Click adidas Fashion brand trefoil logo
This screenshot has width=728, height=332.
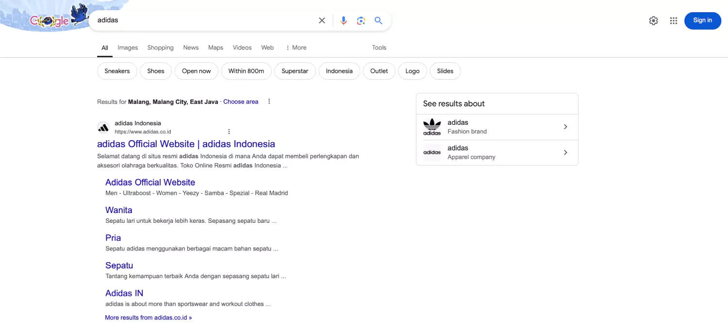pos(432,127)
